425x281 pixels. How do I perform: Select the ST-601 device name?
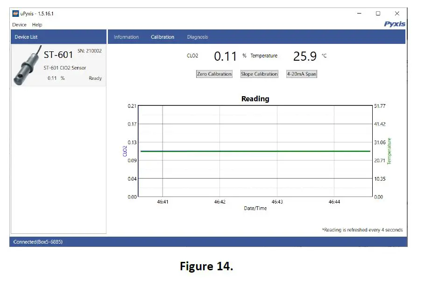click(58, 55)
